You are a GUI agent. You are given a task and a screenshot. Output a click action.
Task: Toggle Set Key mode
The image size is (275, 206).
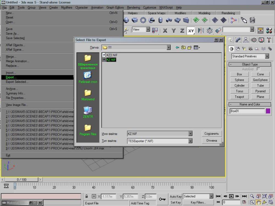(175, 202)
